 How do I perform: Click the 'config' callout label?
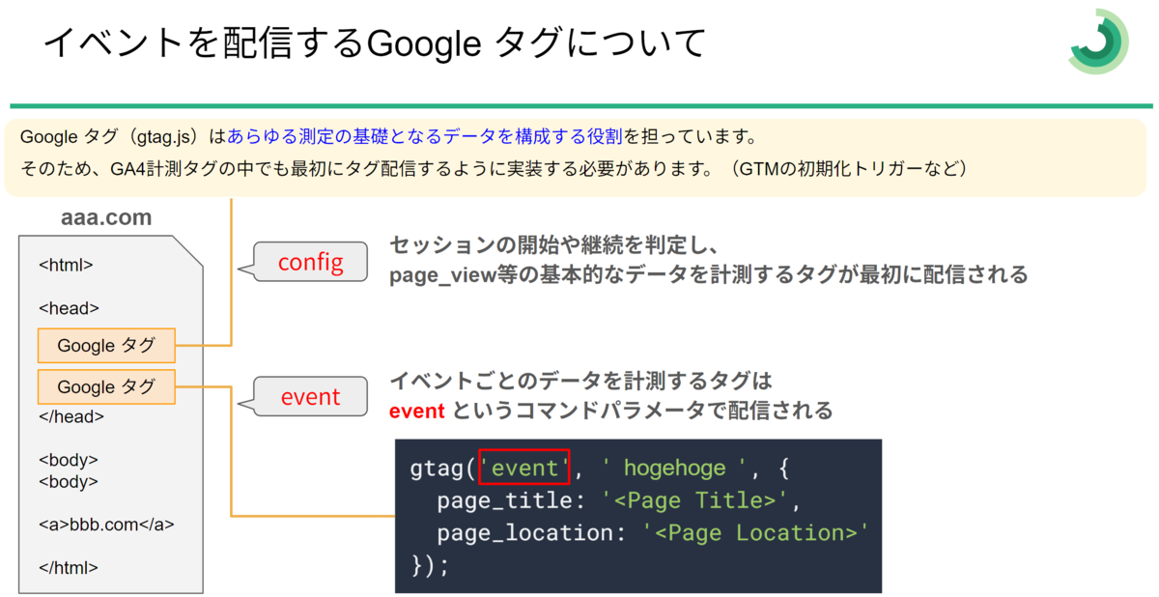click(x=310, y=262)
